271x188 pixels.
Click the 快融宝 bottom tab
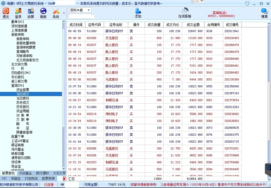point(16,178)
